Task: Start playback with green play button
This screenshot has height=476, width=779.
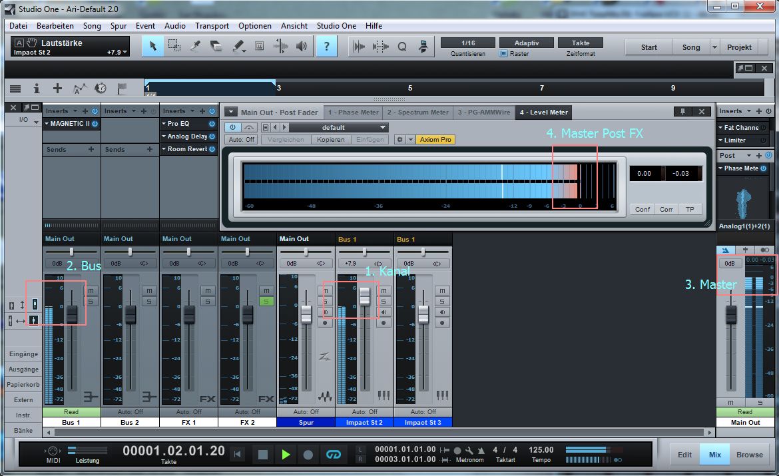Action: click(x=285, y=455)
